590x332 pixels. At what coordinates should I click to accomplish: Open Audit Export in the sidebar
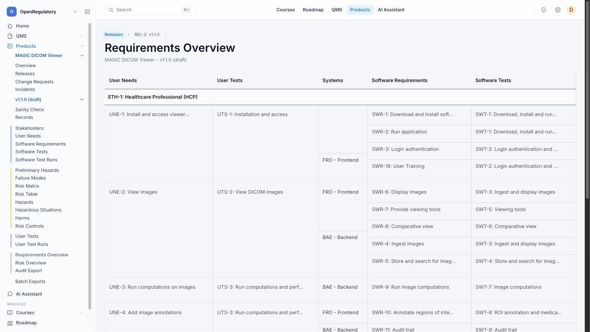[29, 271]
